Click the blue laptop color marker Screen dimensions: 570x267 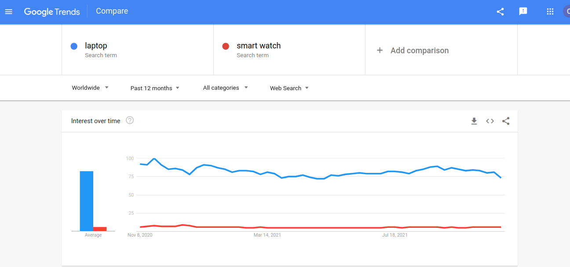click(73, 46)
